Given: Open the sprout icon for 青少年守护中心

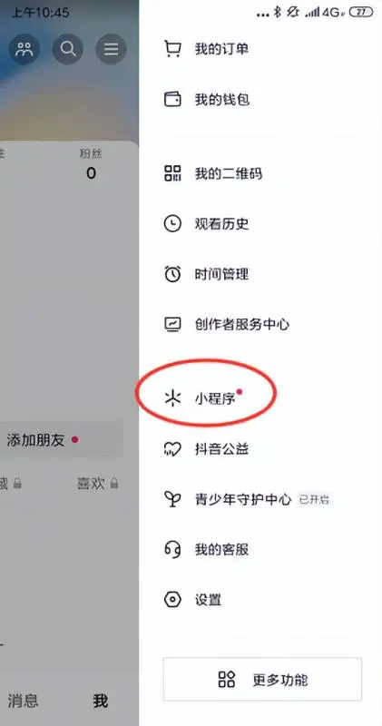Looking at the screenshot, I should coord(172,499).
